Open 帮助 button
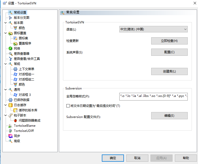 pos(186,158)
